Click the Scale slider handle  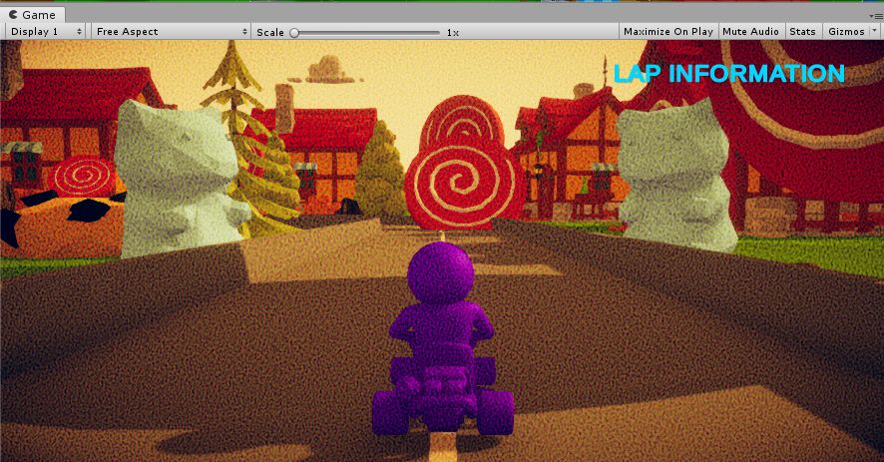coord(294,33)
